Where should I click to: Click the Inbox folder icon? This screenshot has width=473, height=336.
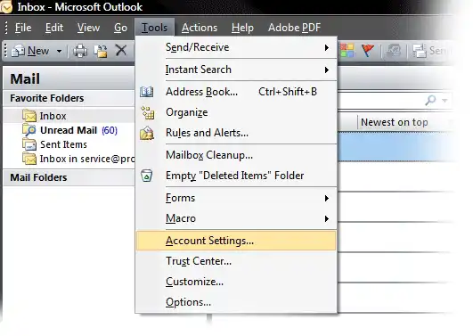coord(29,116)
